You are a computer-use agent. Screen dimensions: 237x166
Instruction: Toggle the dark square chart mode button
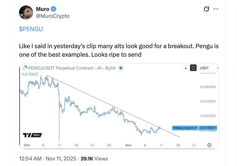click(x=194, y=68)
